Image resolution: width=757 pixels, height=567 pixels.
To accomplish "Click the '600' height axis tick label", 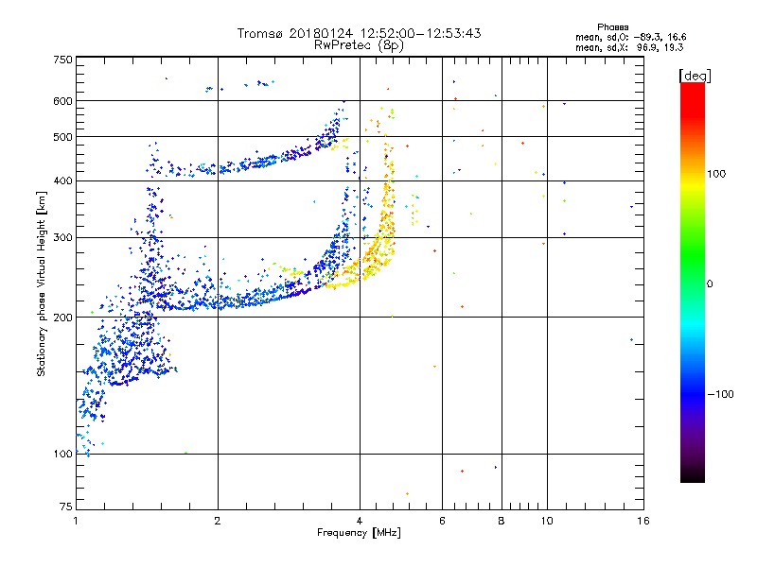I will (62, 101).
